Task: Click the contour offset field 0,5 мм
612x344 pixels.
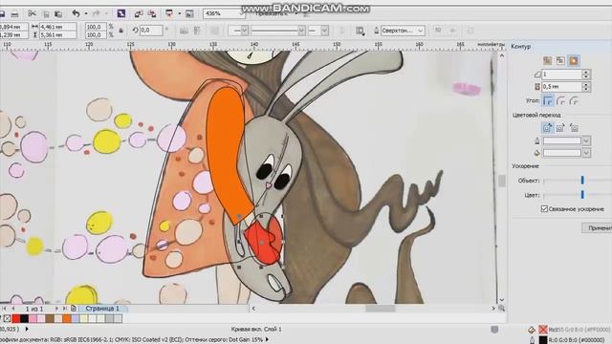Action: 561,87
